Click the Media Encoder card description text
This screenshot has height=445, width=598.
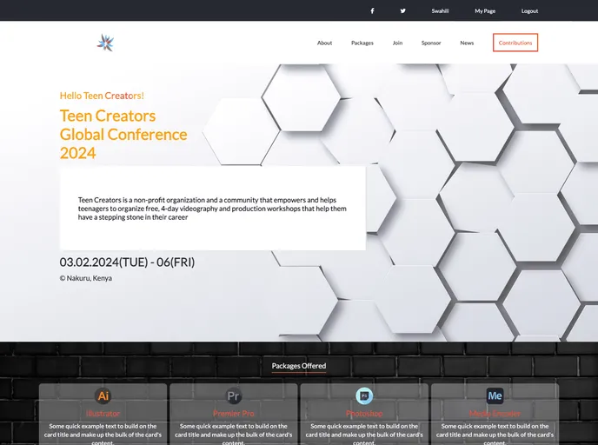(x=495, y=434)
